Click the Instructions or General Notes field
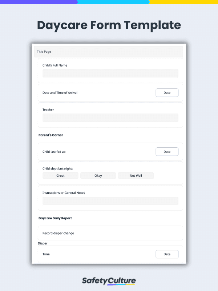218x291 pixels. [x=110, y=201]
